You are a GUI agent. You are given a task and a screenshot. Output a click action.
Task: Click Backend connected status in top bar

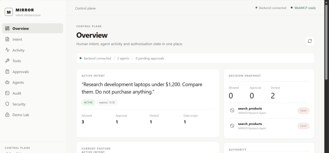271,8
